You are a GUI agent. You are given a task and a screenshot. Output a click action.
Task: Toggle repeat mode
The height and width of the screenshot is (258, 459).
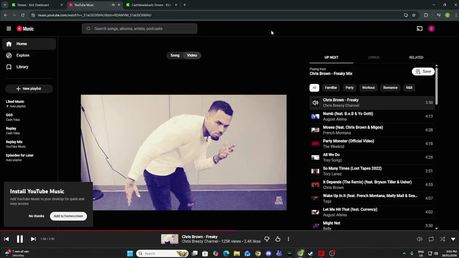click(x=431, y=239)
